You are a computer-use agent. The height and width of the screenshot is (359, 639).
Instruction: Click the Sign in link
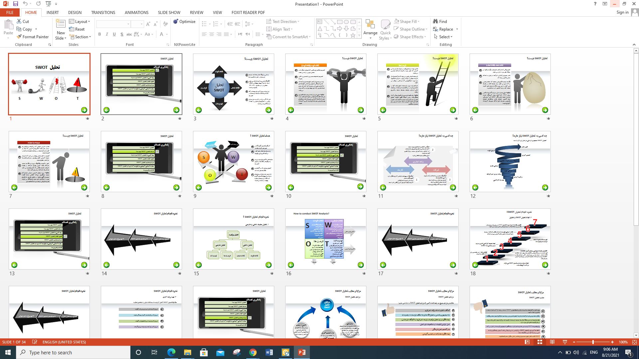tap(622, 12)
